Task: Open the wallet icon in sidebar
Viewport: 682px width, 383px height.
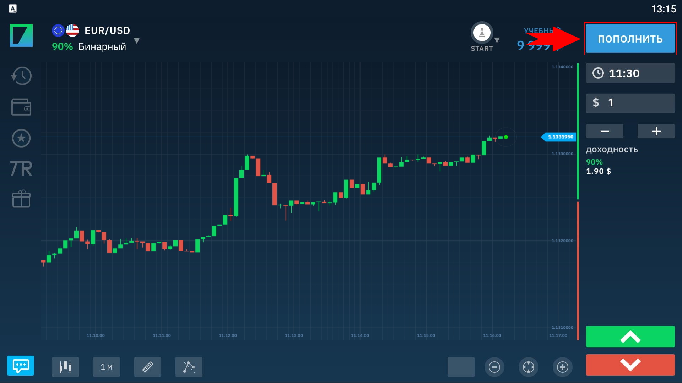Action: [x=21, y=107]
